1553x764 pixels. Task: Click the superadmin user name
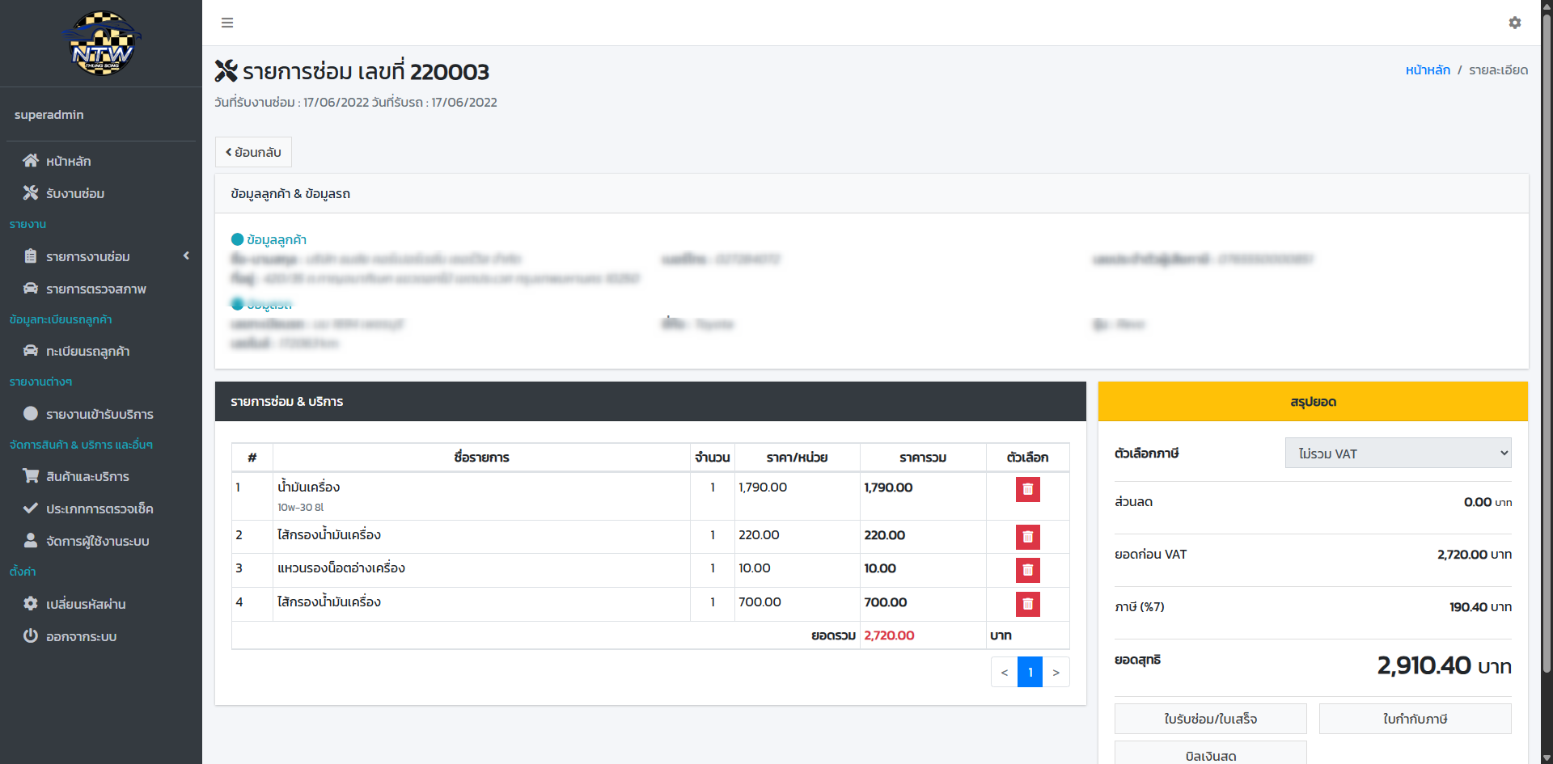click(x=49, y=115)
